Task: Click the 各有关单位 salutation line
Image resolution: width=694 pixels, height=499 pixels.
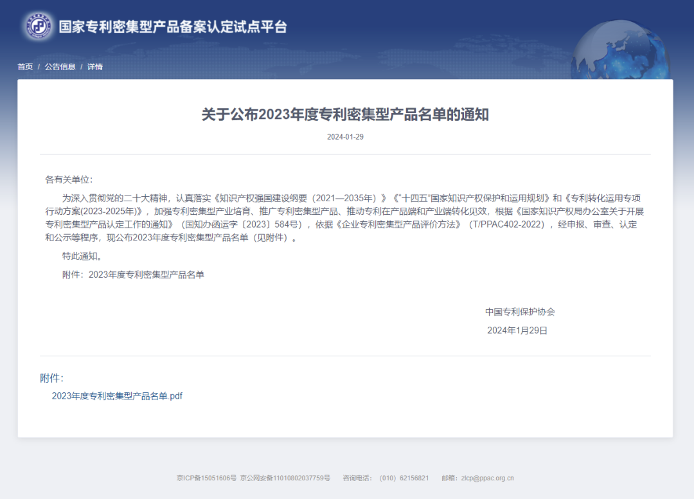Action: point(69,179)
